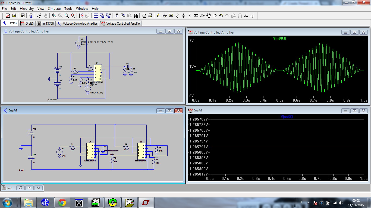Select the Cut scissors tool
The height and width of the screenshot is (208, 371).
point(117,16)
